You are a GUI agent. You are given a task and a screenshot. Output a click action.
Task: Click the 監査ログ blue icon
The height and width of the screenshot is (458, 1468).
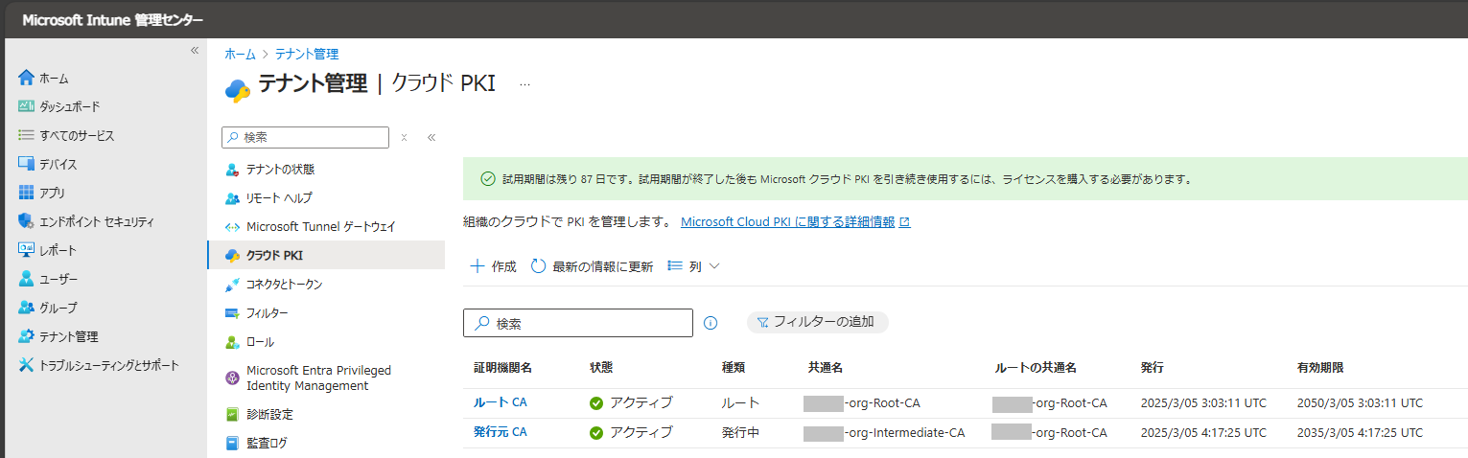pyautogui.click(x=231, y=444)
